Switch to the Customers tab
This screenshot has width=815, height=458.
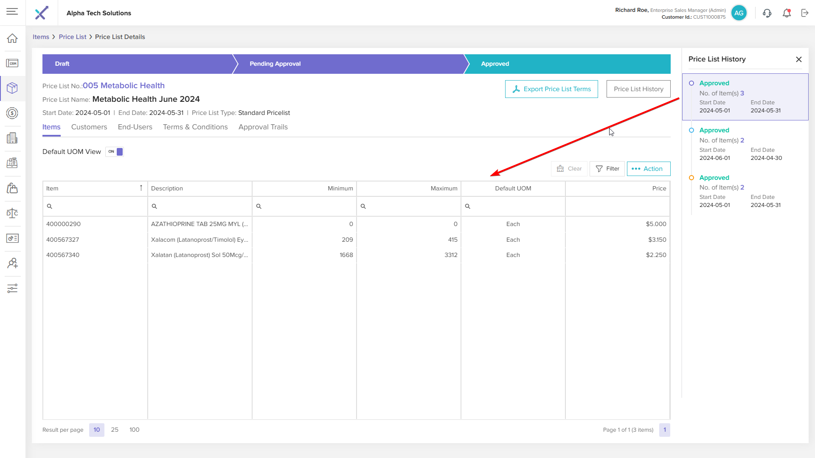point(89,127)
